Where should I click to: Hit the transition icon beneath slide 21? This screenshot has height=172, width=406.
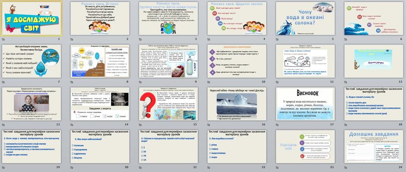pos(140,167)
